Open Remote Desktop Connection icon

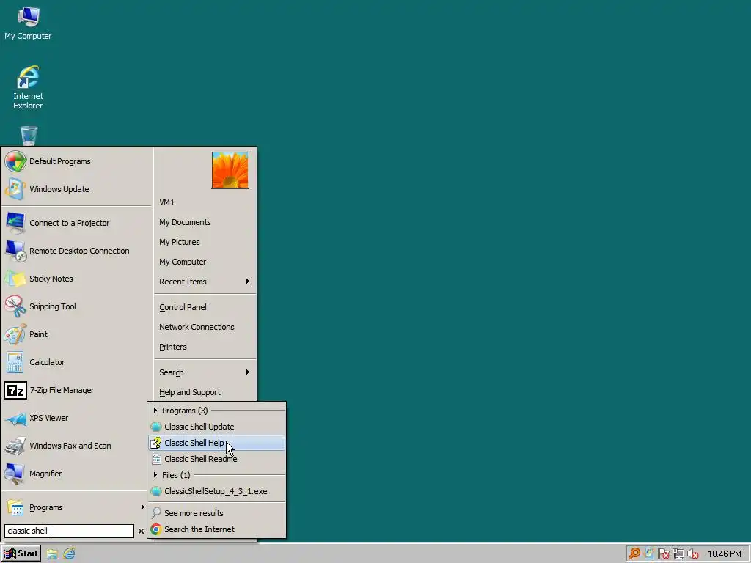tap(15, 251)
